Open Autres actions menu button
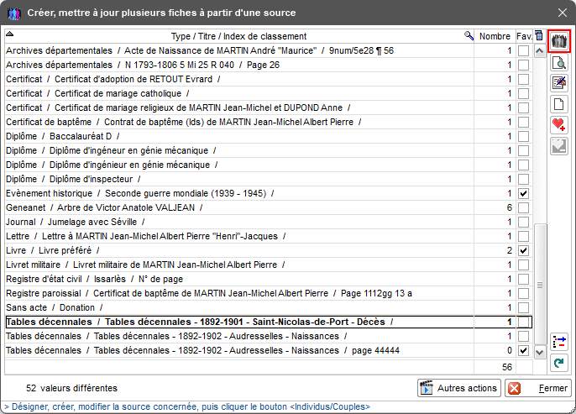The width and height of the screenshot is (576, 414). [459, 388]
